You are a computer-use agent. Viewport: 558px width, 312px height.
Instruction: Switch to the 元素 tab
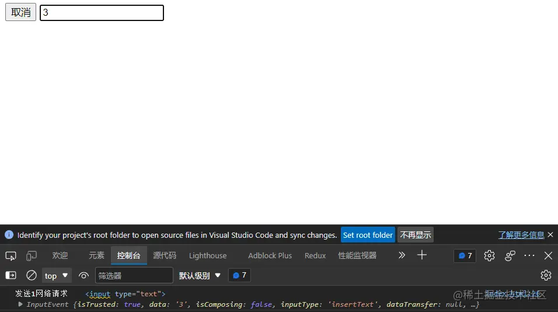pos(96,255)
